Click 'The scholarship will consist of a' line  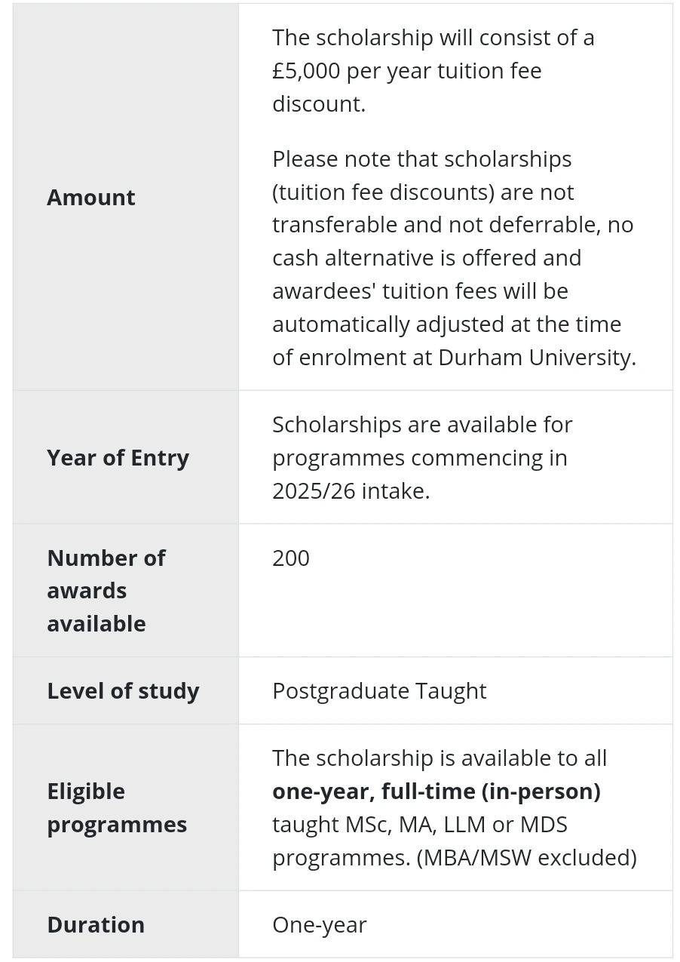coord(433,38)
